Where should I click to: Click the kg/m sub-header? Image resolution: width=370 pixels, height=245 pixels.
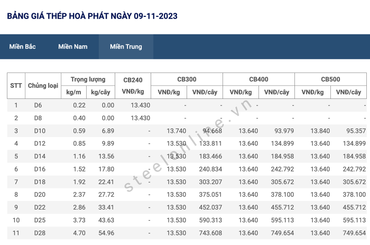pyautogui.click(x=73, y=92)
